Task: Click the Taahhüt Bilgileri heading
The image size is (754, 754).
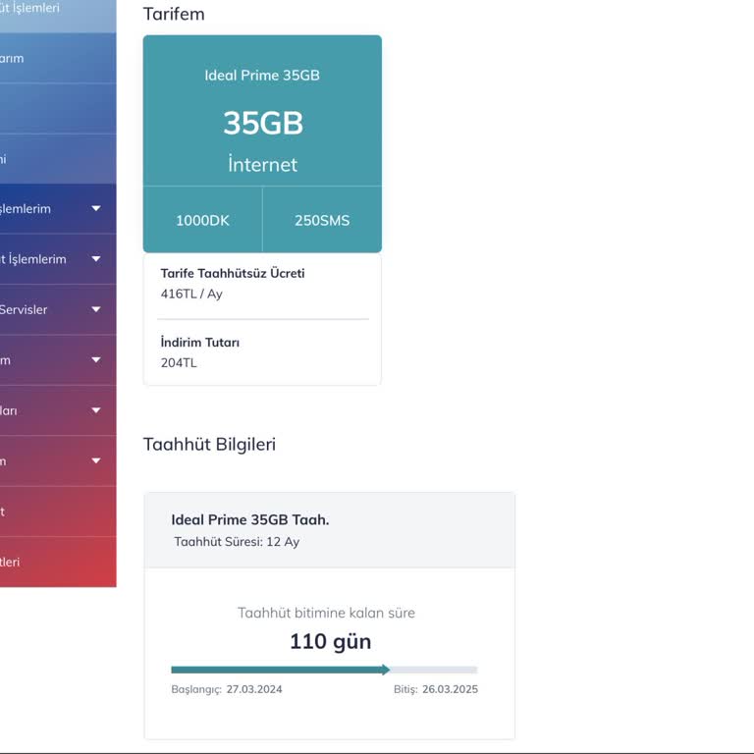Action: (210, 445)
